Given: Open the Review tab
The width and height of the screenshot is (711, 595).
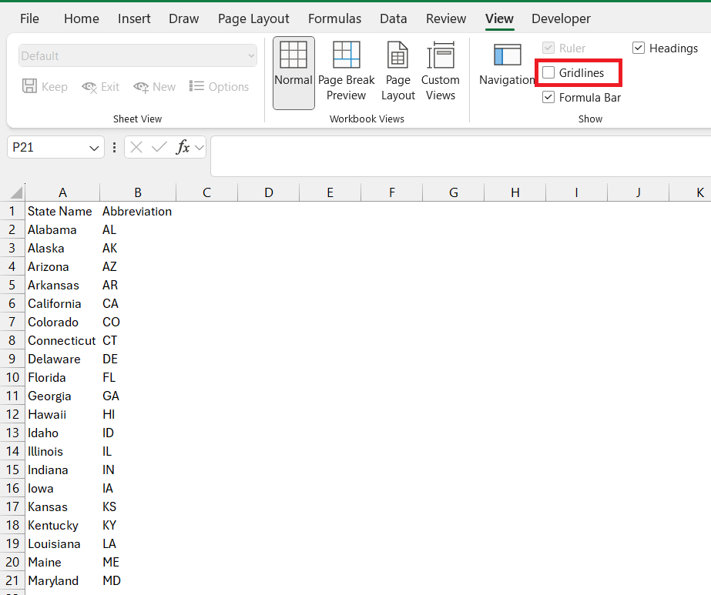Looking at the screenshot, I should coord(446,18).
